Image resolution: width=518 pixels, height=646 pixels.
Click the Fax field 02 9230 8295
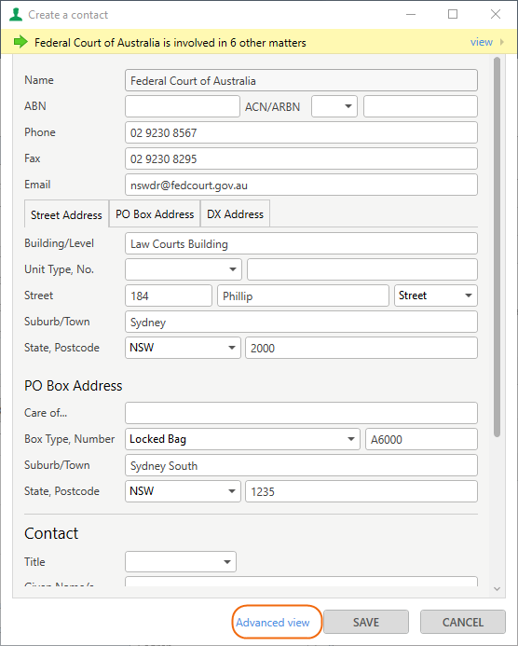(x=302, y=158)
